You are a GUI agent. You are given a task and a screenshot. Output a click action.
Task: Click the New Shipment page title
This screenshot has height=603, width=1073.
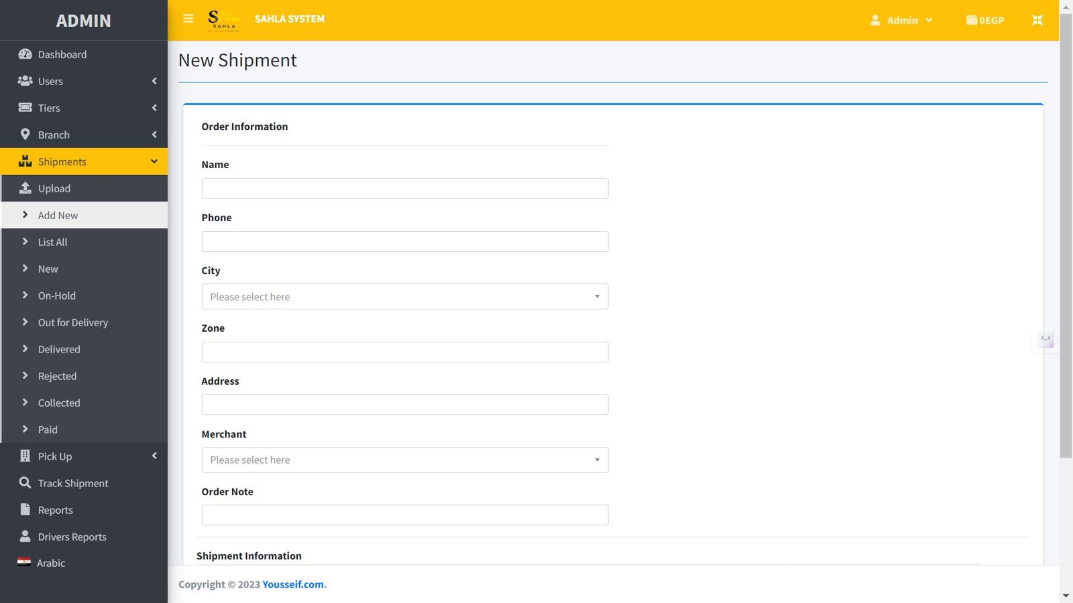(x=237, y=60)
